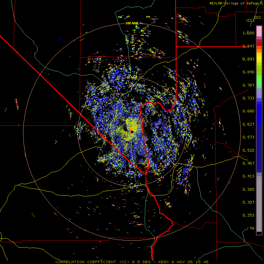Click the 0.520 scale label
This screenshot has width=264, height=264.
[248, 150]
